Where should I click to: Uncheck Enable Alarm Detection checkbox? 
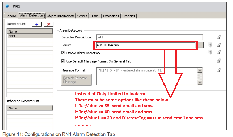click(63, 53)
